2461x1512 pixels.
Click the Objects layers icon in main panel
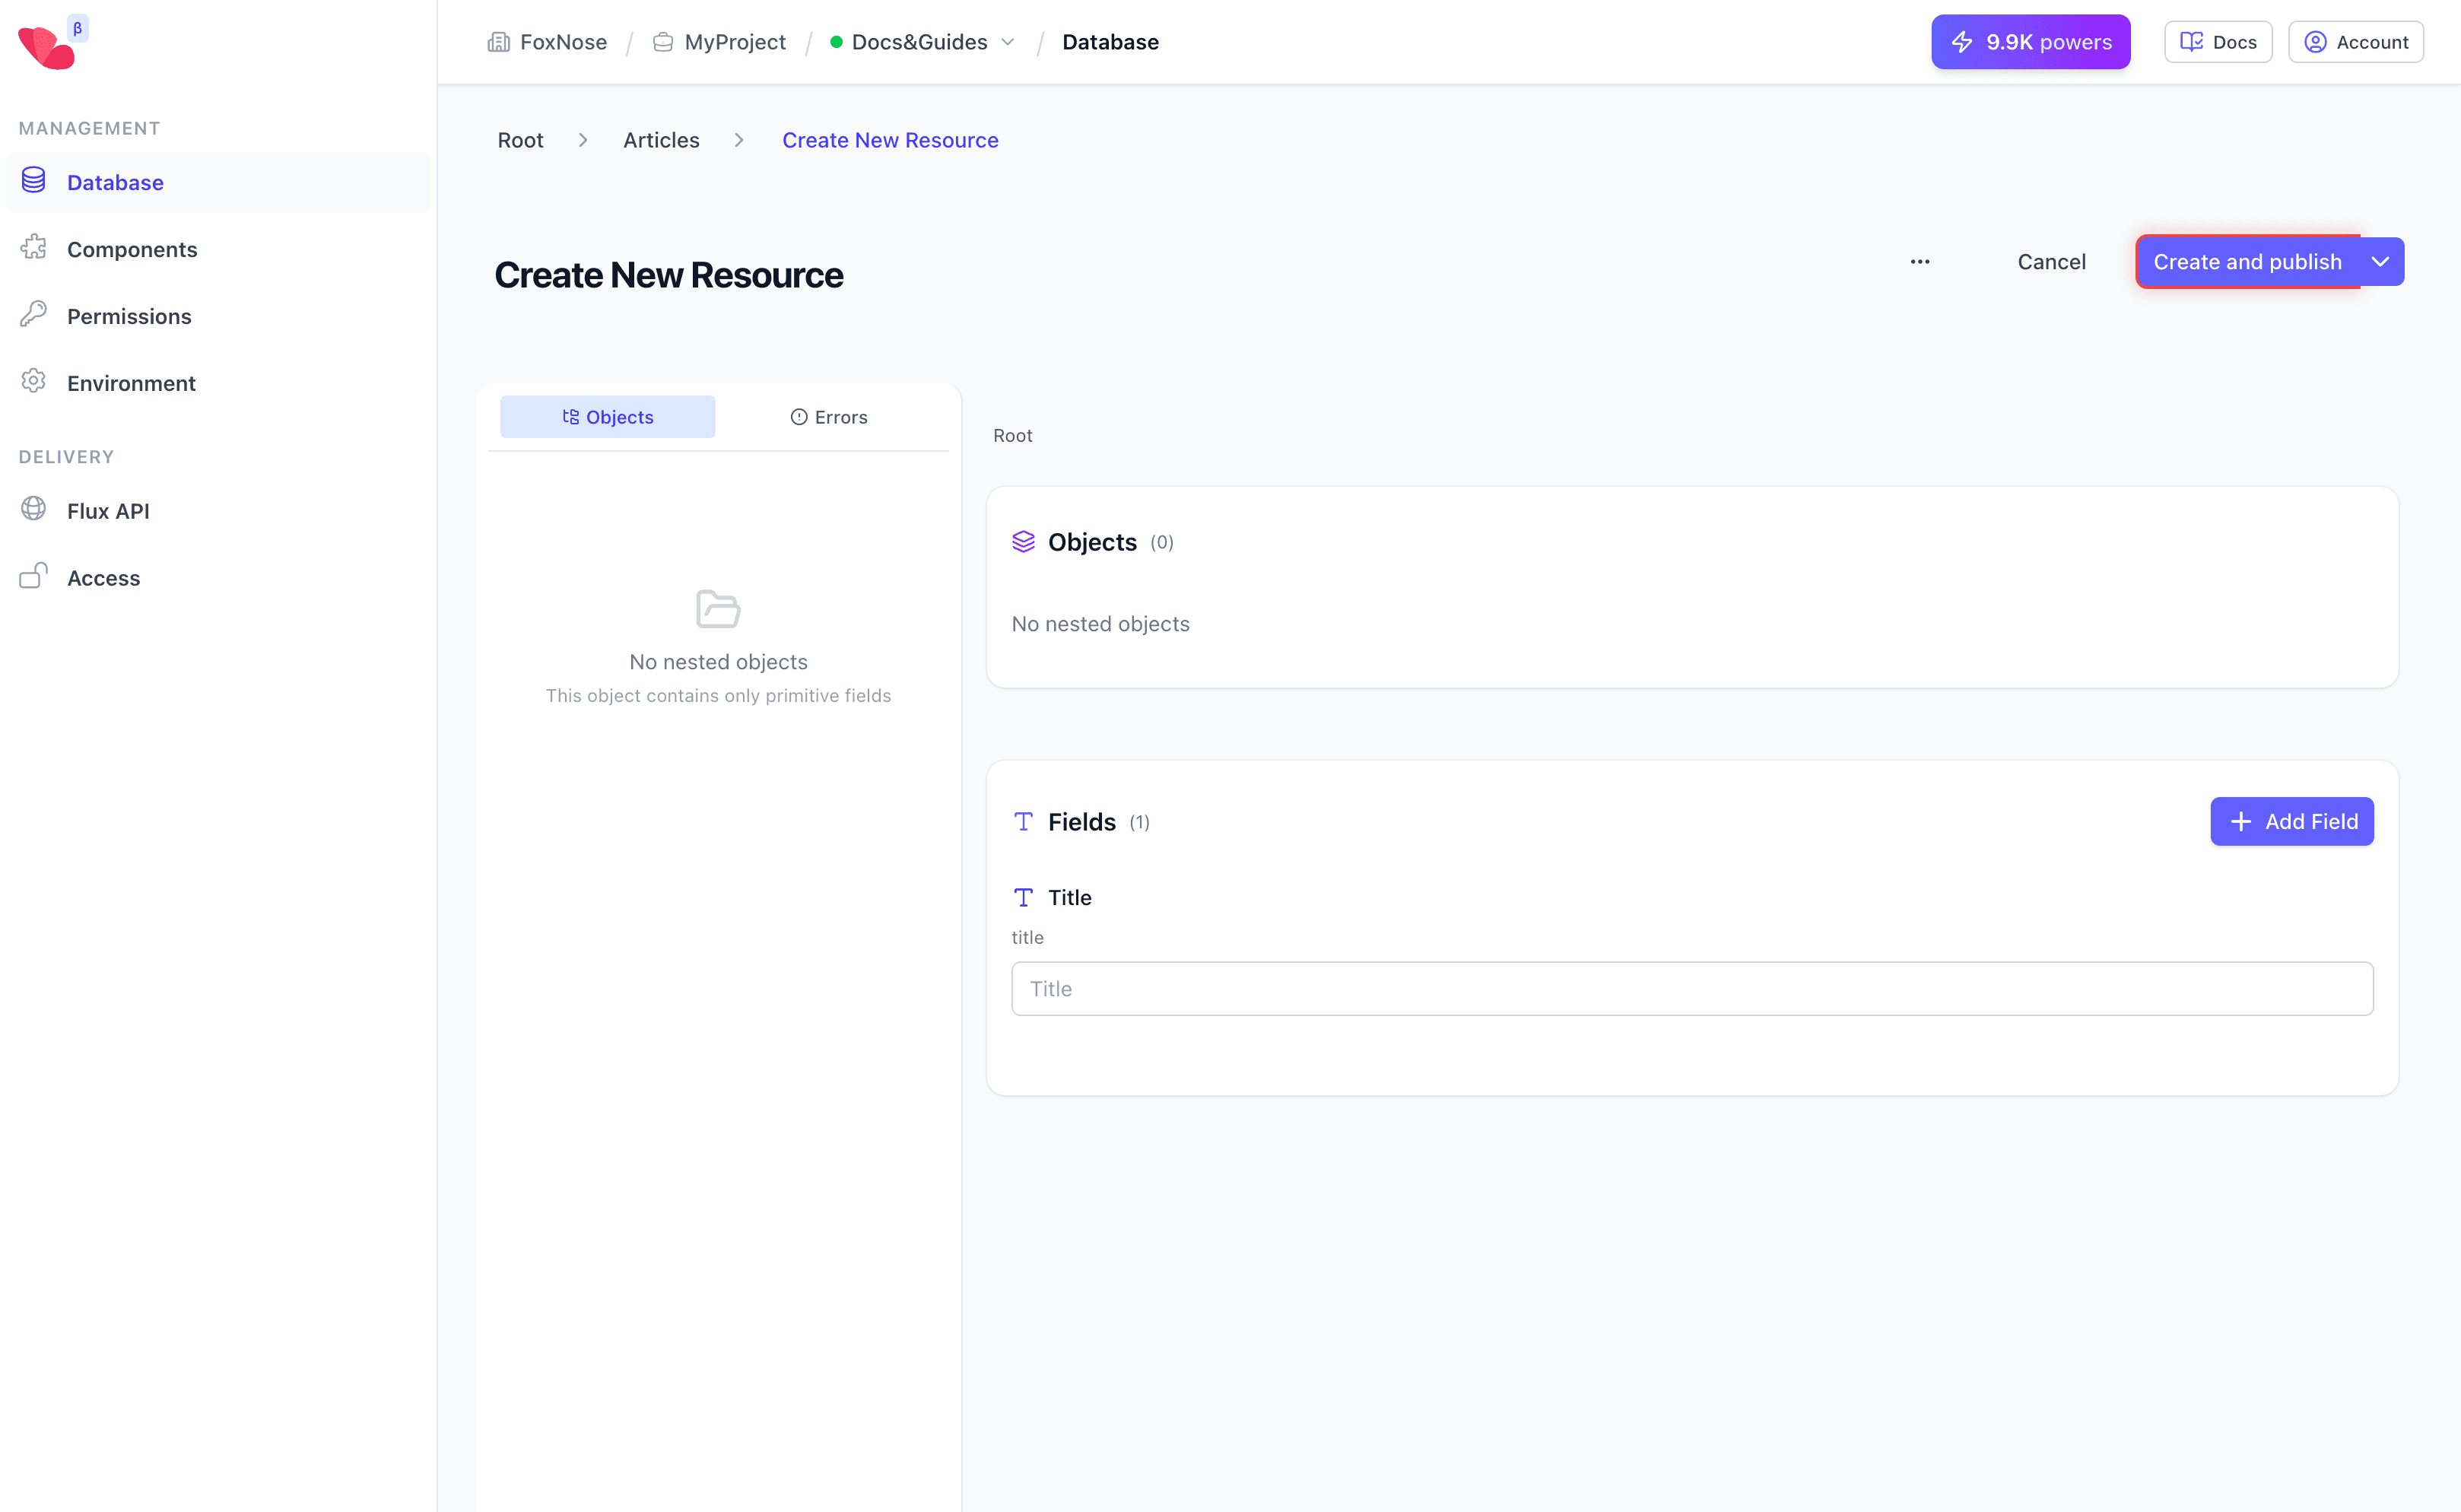pyautogui.click(x=1023, y=542)
